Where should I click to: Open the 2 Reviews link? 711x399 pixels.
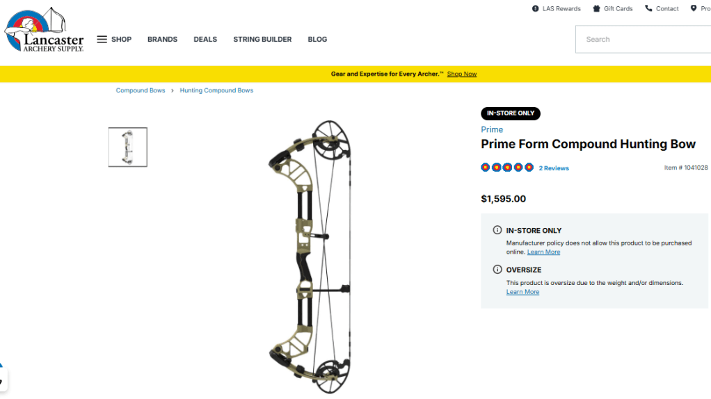[554, 168]
